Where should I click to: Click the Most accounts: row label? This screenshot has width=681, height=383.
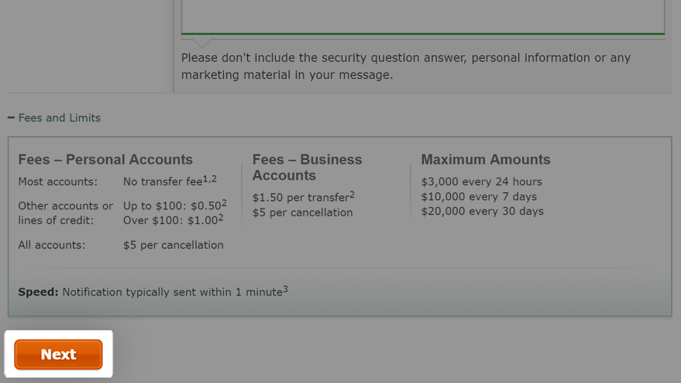point(58,181)
